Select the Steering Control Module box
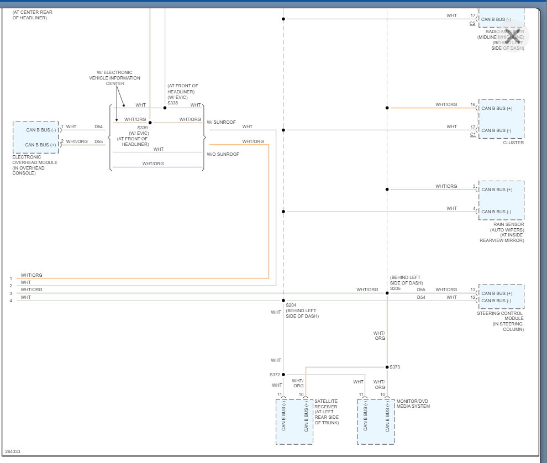 501,297
